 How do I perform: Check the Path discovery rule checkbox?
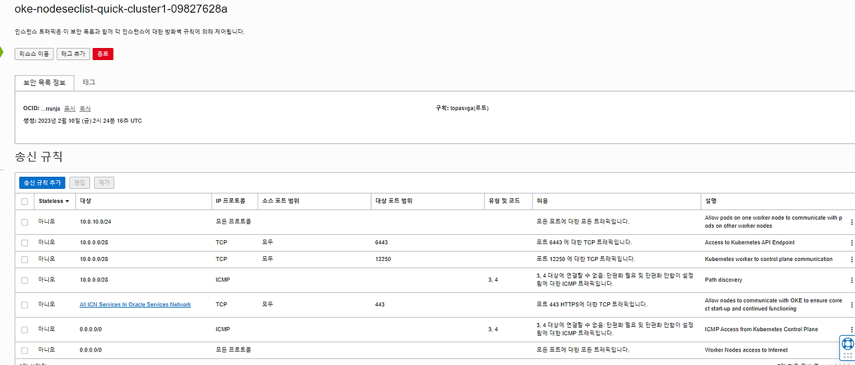(x=25, y=280)
